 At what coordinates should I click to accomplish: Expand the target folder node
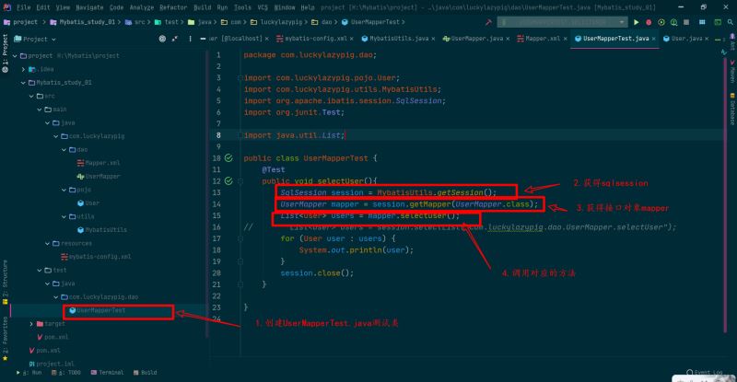pos(31,324)
